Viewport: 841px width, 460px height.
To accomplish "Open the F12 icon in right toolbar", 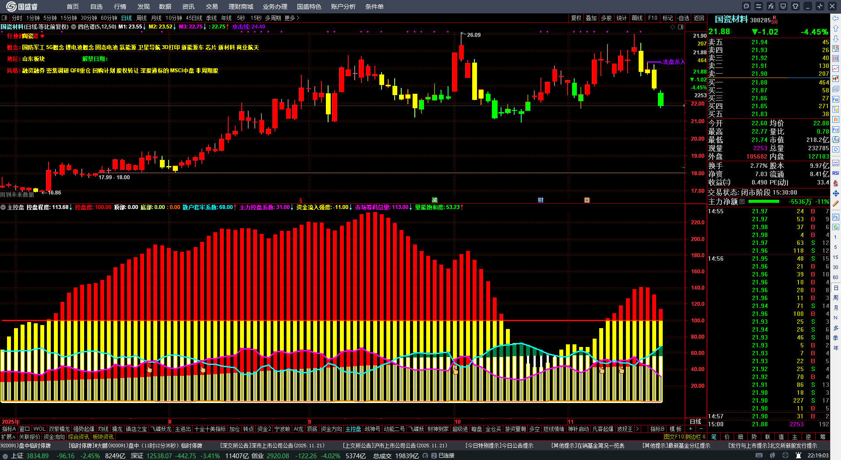I will coord(836,130).
